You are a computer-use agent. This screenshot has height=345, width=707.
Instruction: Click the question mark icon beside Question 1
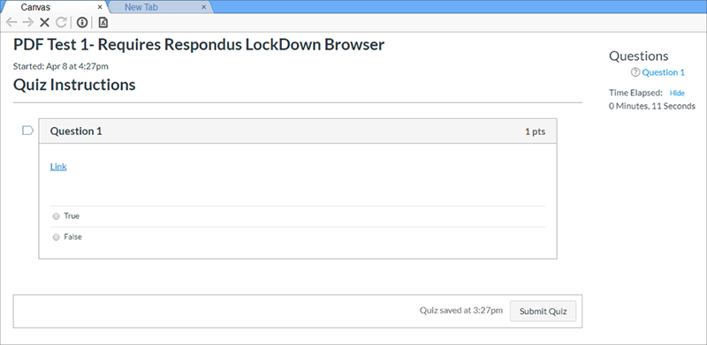635,72
